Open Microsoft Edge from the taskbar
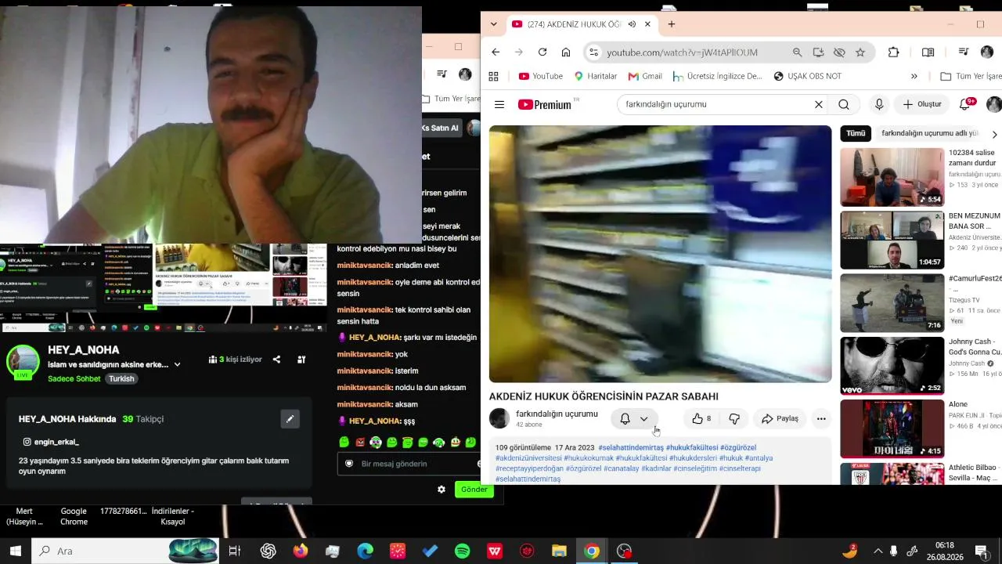1002x564 pixels. (366, 551)
